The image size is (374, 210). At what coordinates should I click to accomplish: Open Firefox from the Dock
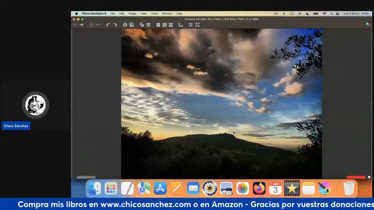pos(259,188)
